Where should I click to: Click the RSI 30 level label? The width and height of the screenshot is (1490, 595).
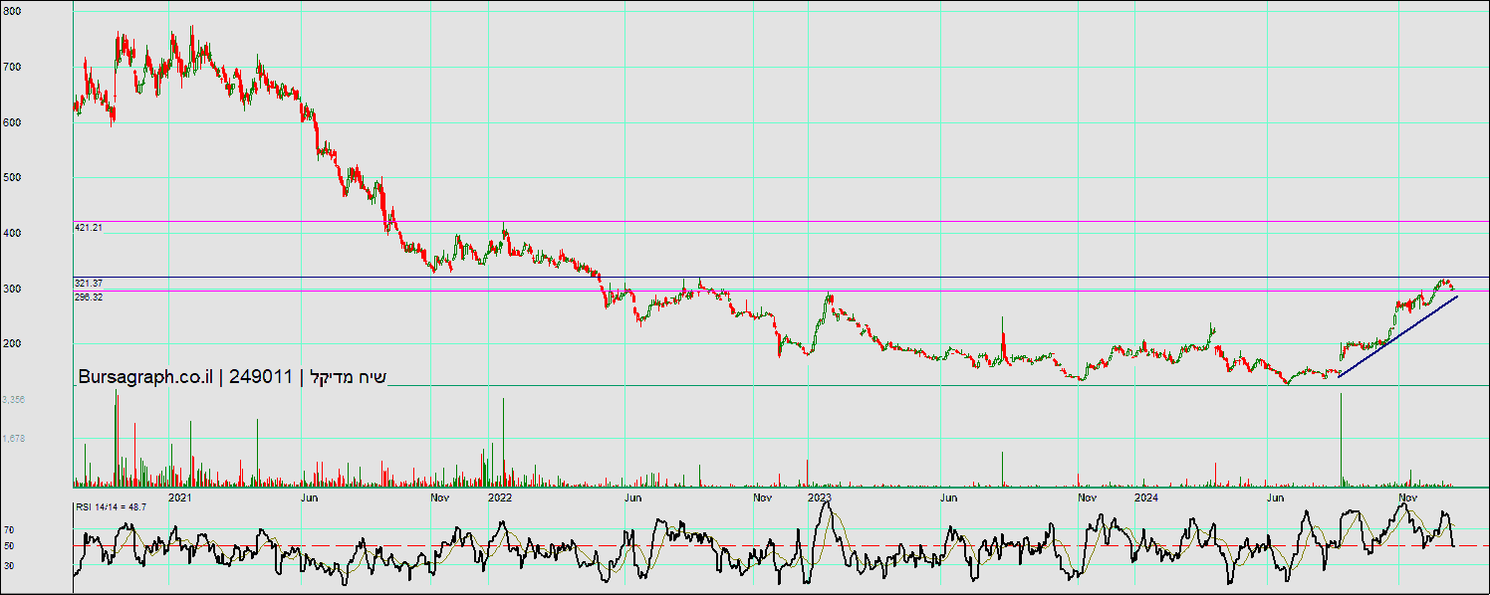coord(8,565)
